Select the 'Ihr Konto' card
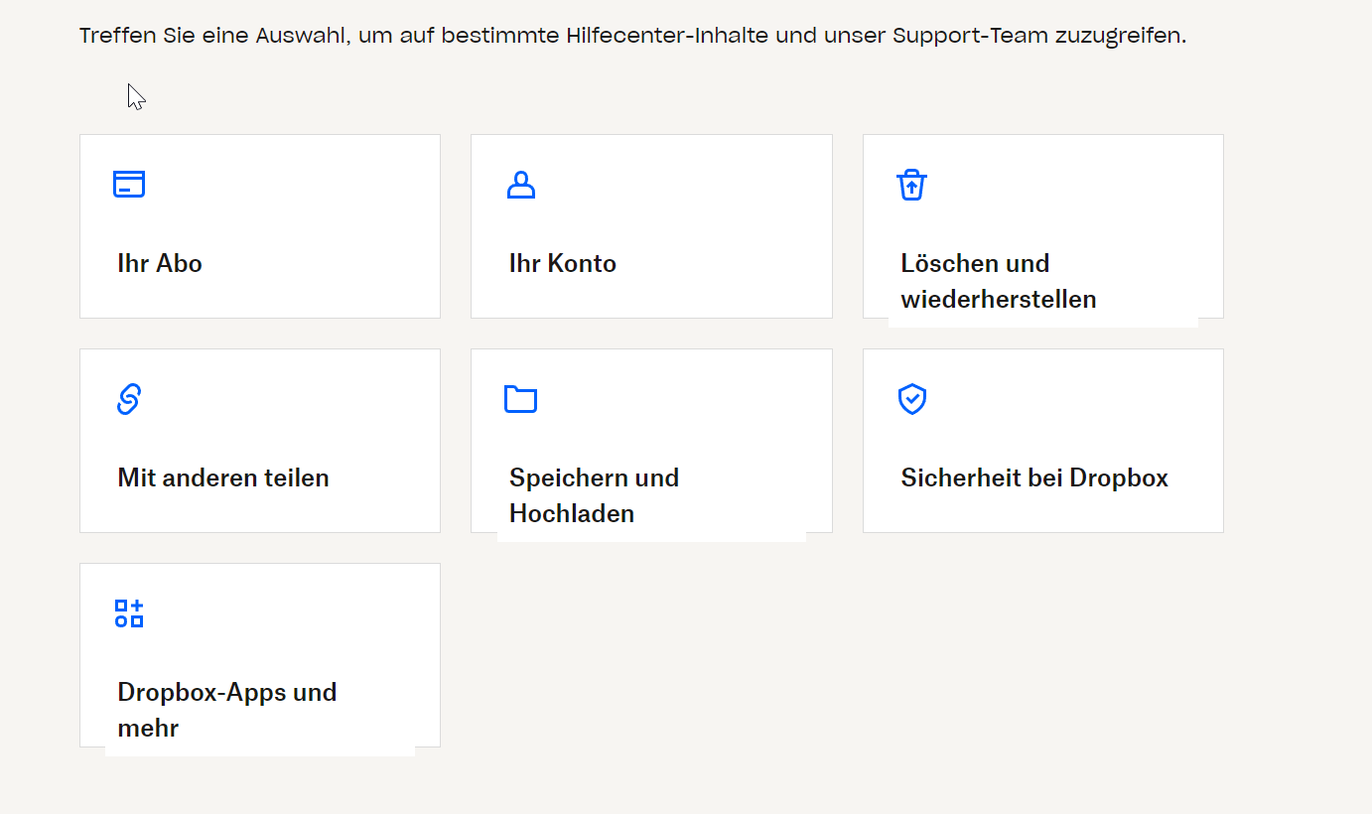The image size is (1372, 814). click(650, 225)
